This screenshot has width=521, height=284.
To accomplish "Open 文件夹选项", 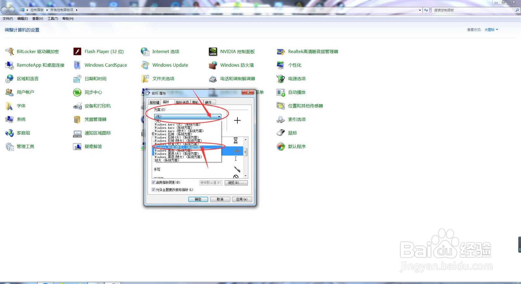I will point(158,79).
